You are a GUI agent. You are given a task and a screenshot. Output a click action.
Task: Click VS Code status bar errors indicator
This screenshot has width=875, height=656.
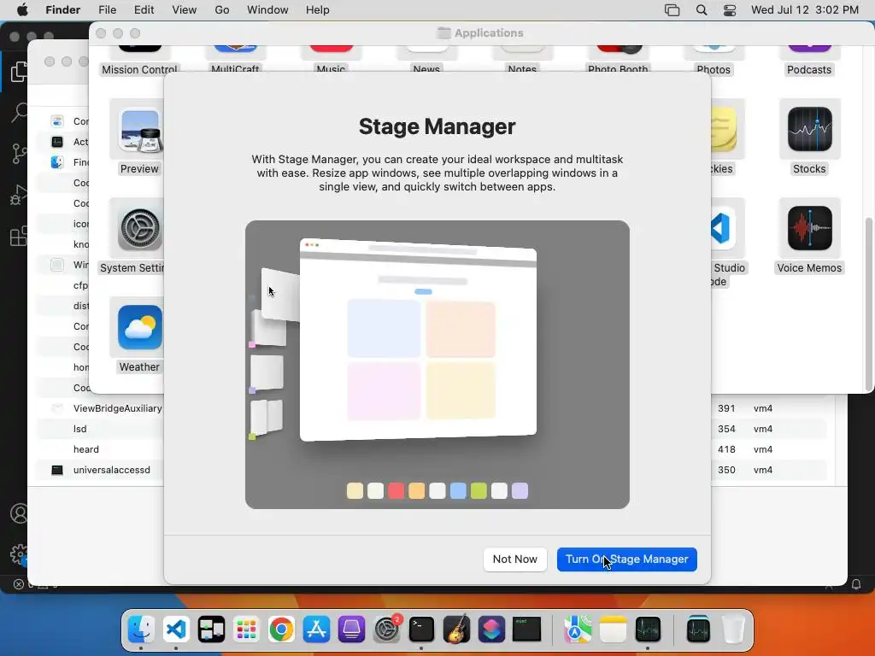pyautogui.click(x=19, y=584)
